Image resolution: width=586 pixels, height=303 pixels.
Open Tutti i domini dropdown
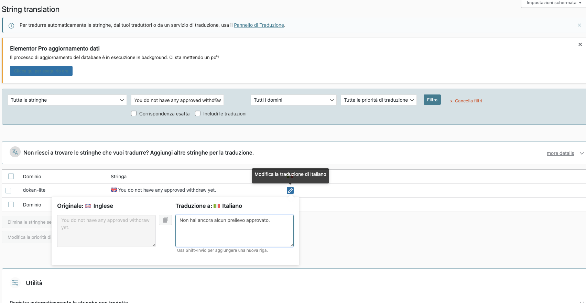(x=294, y=100)
